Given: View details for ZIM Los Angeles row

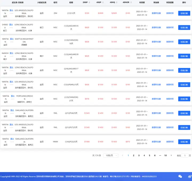Looking at the screenshot, I should point(170,13).
